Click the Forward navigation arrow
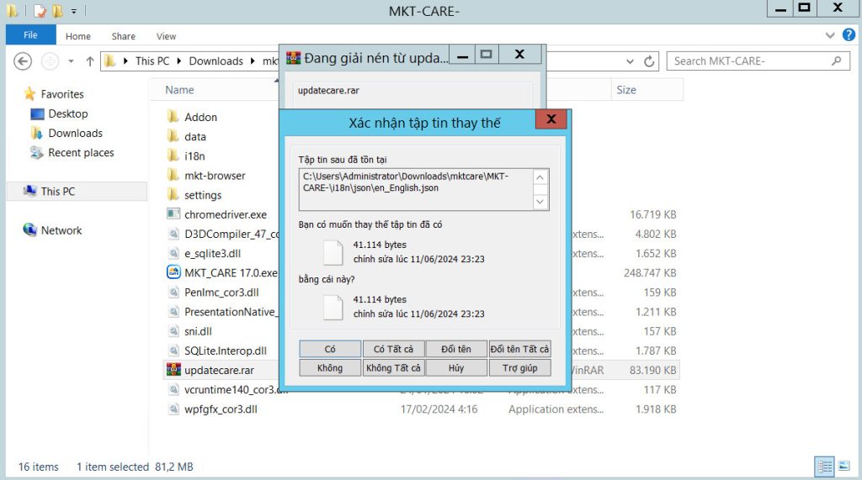Image resolution: width=862 pixels, height=480 pixels. pyautogui.click(x=50, y=61)
